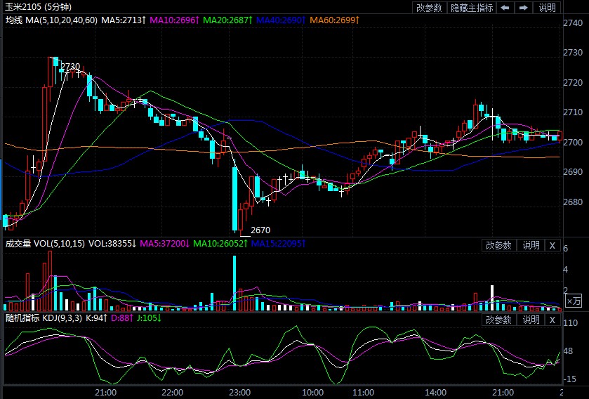Click the left arrow navigation button
Viewport: 589px width, 399px height.
[x=506, y=8]
